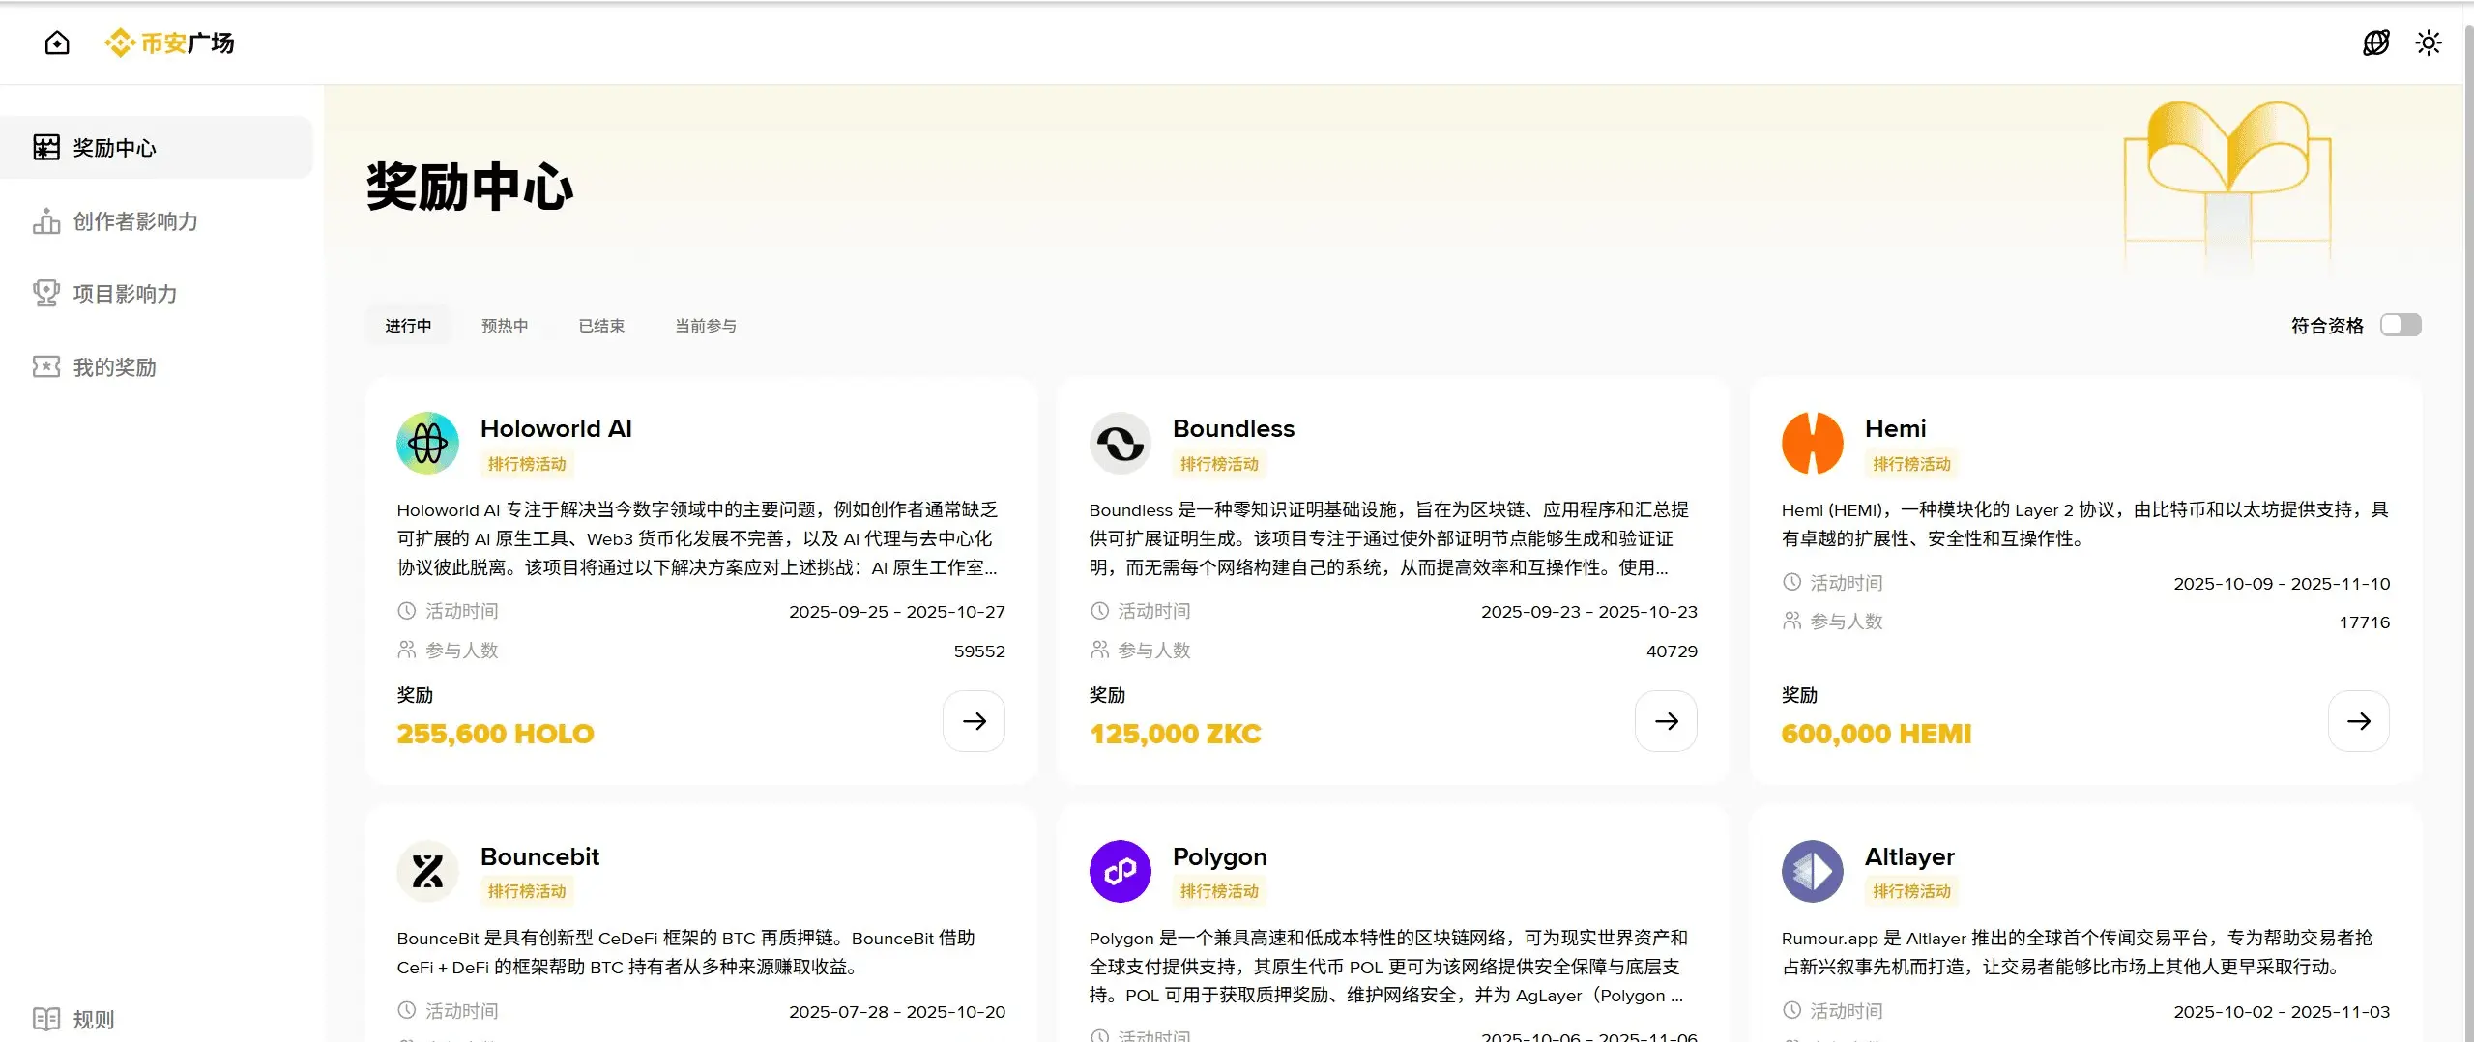2474x1042 pixels.
Task: Open the Holoworld AI card arrow button
Action: point(975,721)
